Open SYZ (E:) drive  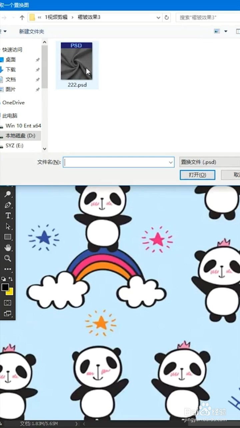pos(14,146)
